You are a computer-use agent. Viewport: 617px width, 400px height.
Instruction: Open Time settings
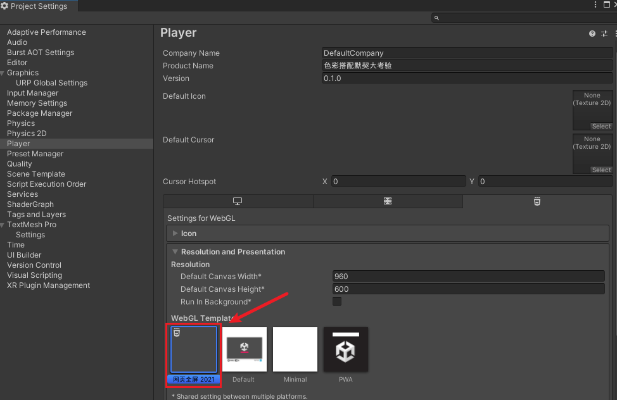pyautogui.click(x=16, y=245)
